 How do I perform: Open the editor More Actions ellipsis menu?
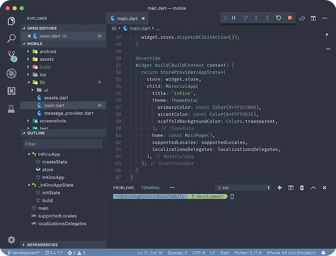(325, 19)
